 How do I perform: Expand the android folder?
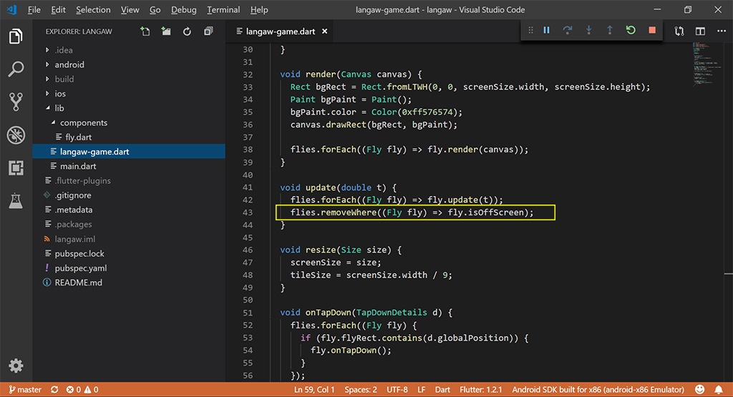coord(69,64)
